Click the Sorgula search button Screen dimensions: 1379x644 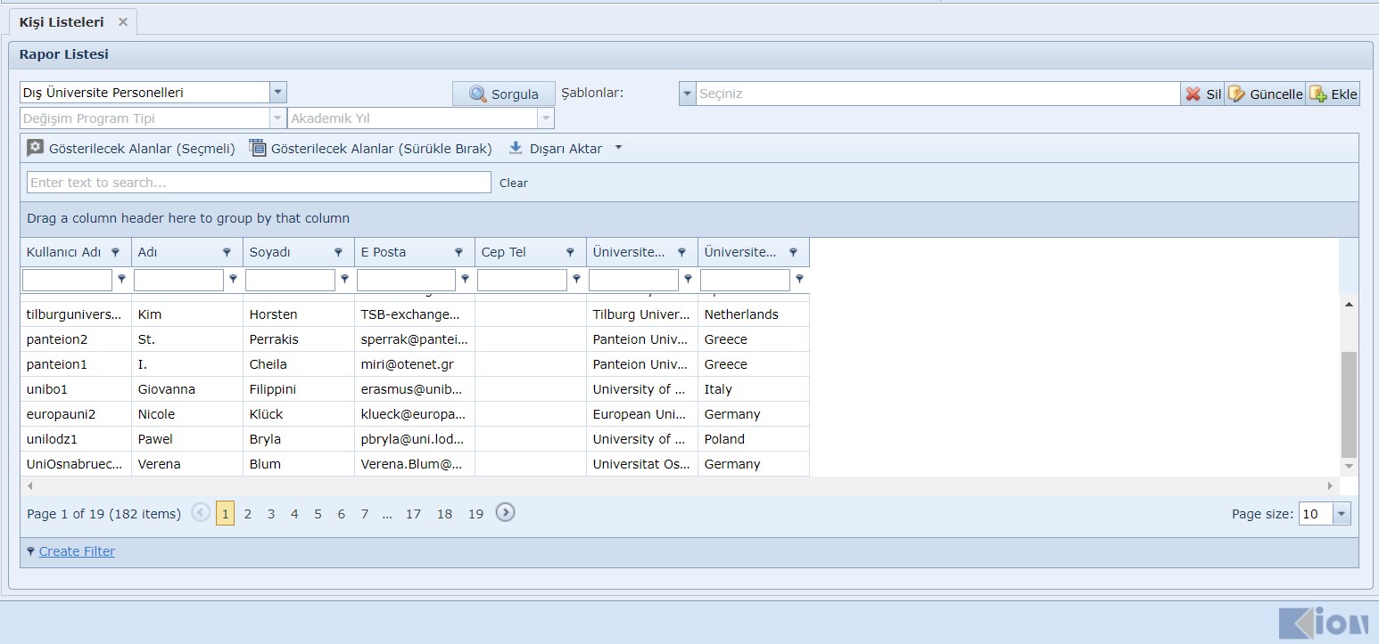(x=504, y=94)
